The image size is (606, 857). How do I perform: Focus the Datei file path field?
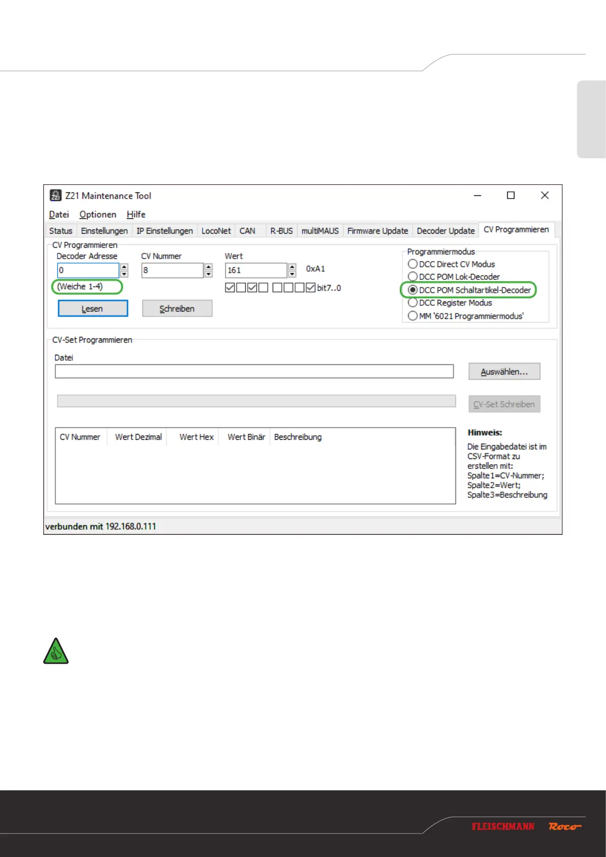click(254, 372)
